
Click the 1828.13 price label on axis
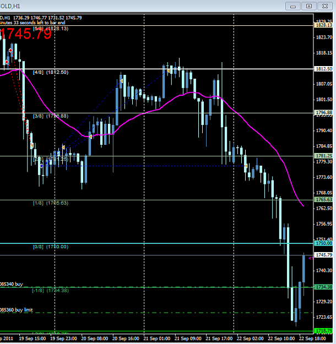tap(324, 25)
